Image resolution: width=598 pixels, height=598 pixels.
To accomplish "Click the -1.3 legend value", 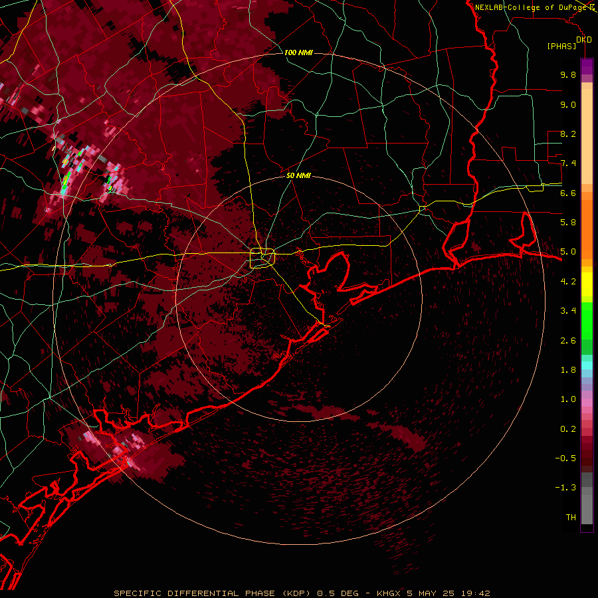I will pyautogui.click(x=565, y=488).
